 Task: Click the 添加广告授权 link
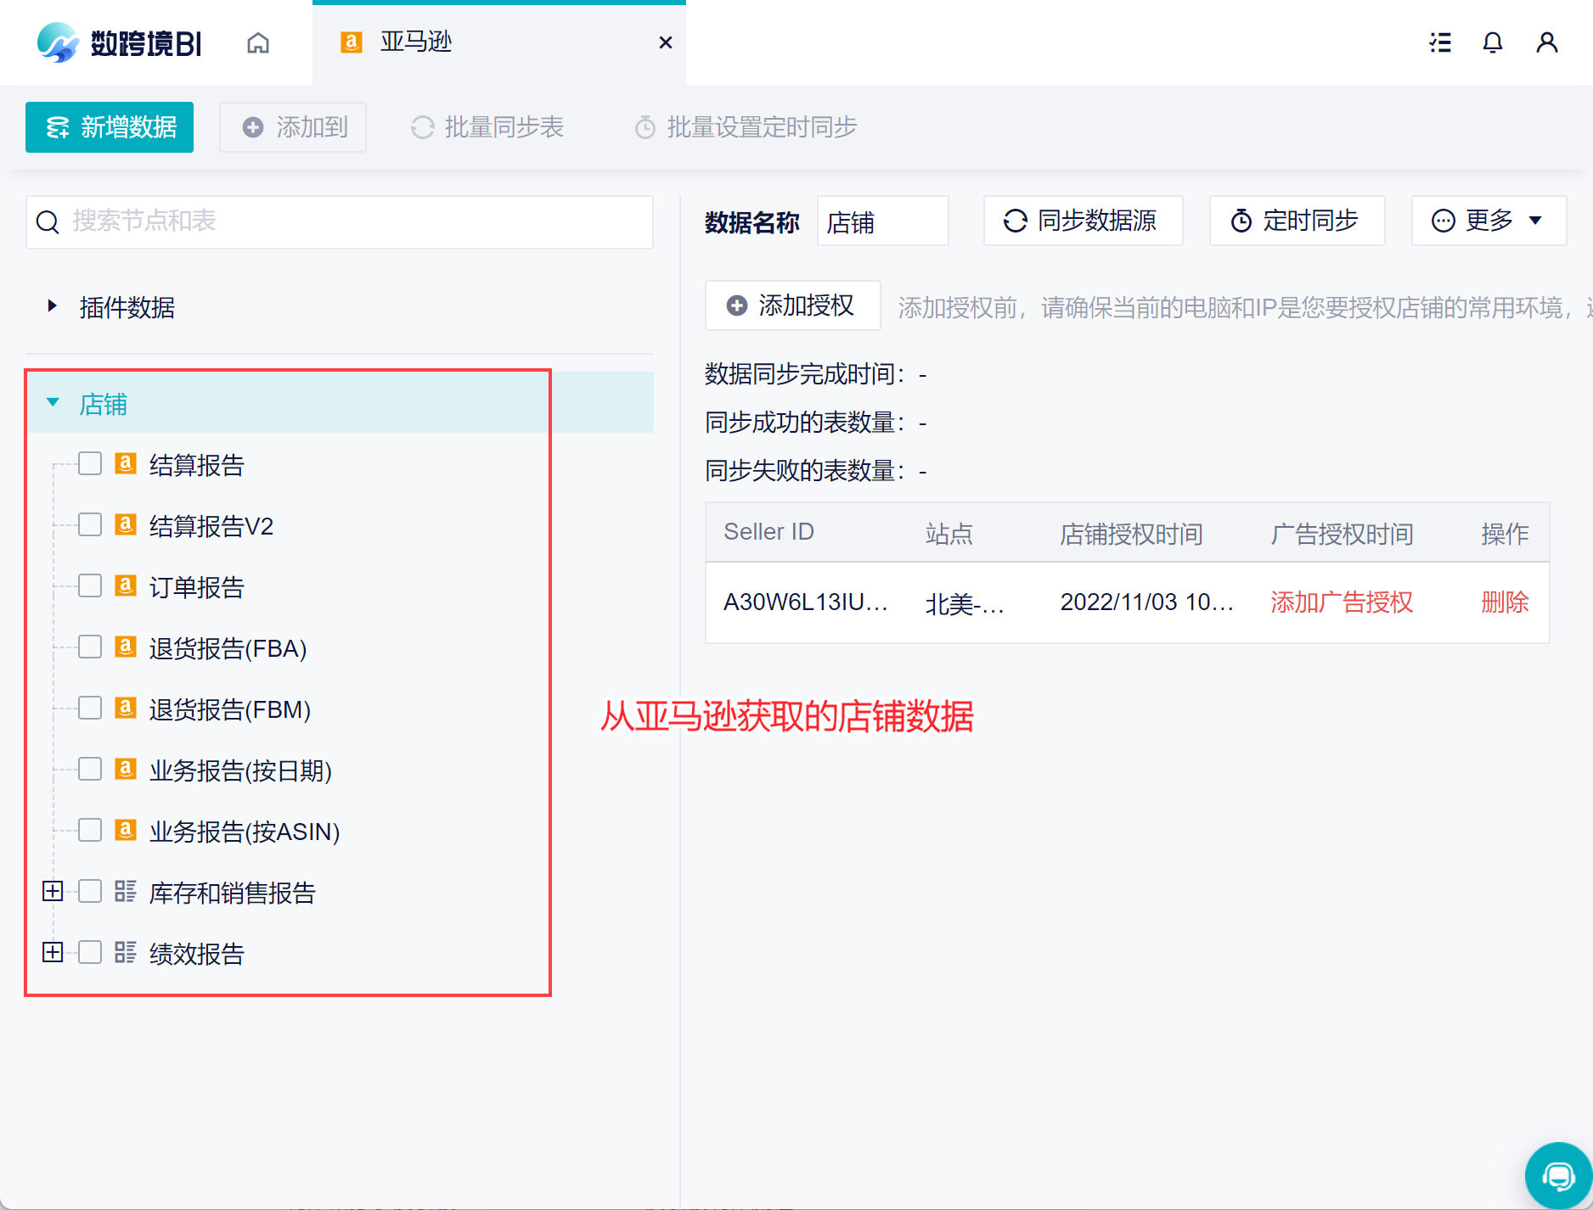pos(1342,602)
